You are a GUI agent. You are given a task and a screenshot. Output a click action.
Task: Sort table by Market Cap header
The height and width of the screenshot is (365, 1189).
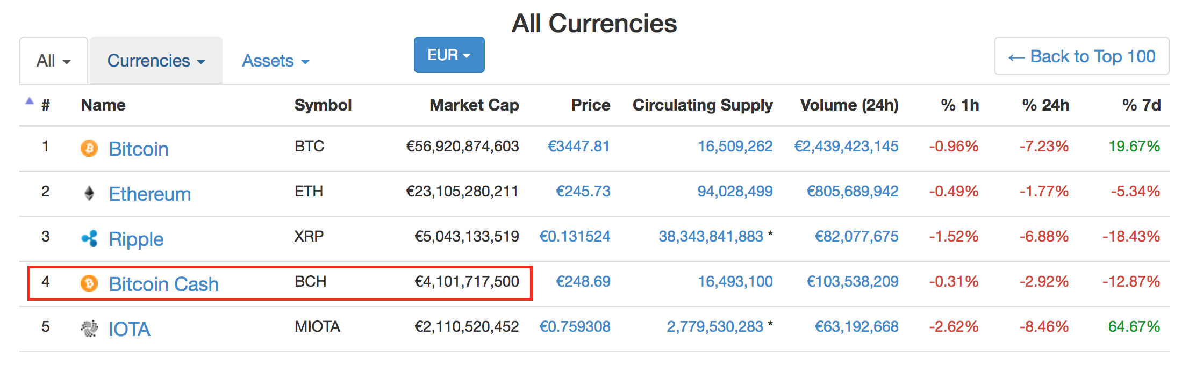(474, 105)
